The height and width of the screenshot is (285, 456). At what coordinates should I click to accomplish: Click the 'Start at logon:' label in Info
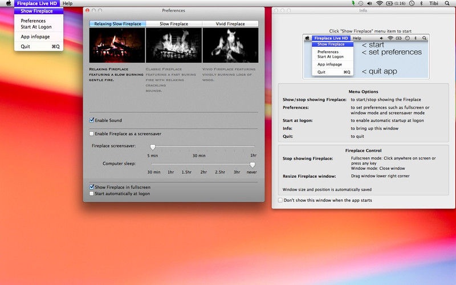[x=298, y=120]
